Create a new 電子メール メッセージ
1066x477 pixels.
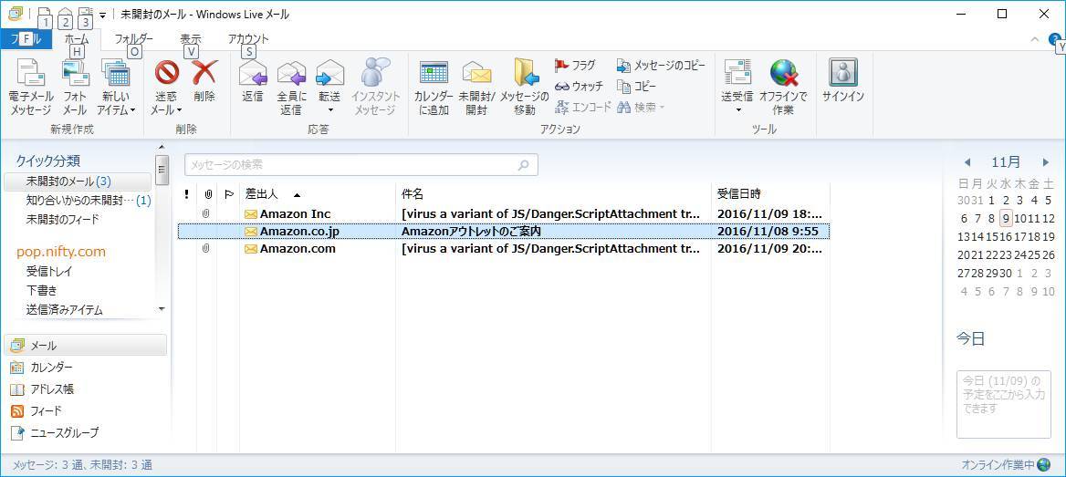(30, 88)
